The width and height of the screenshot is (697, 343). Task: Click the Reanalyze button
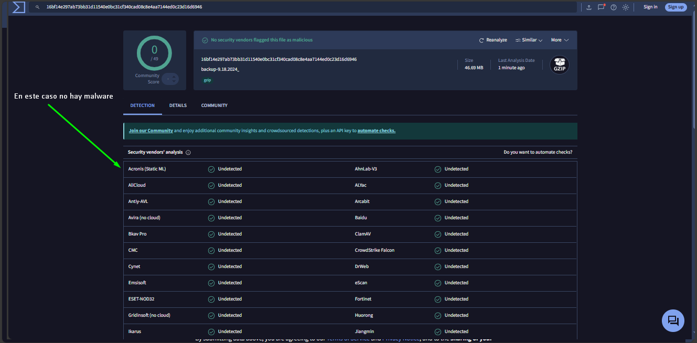point(493,39)
